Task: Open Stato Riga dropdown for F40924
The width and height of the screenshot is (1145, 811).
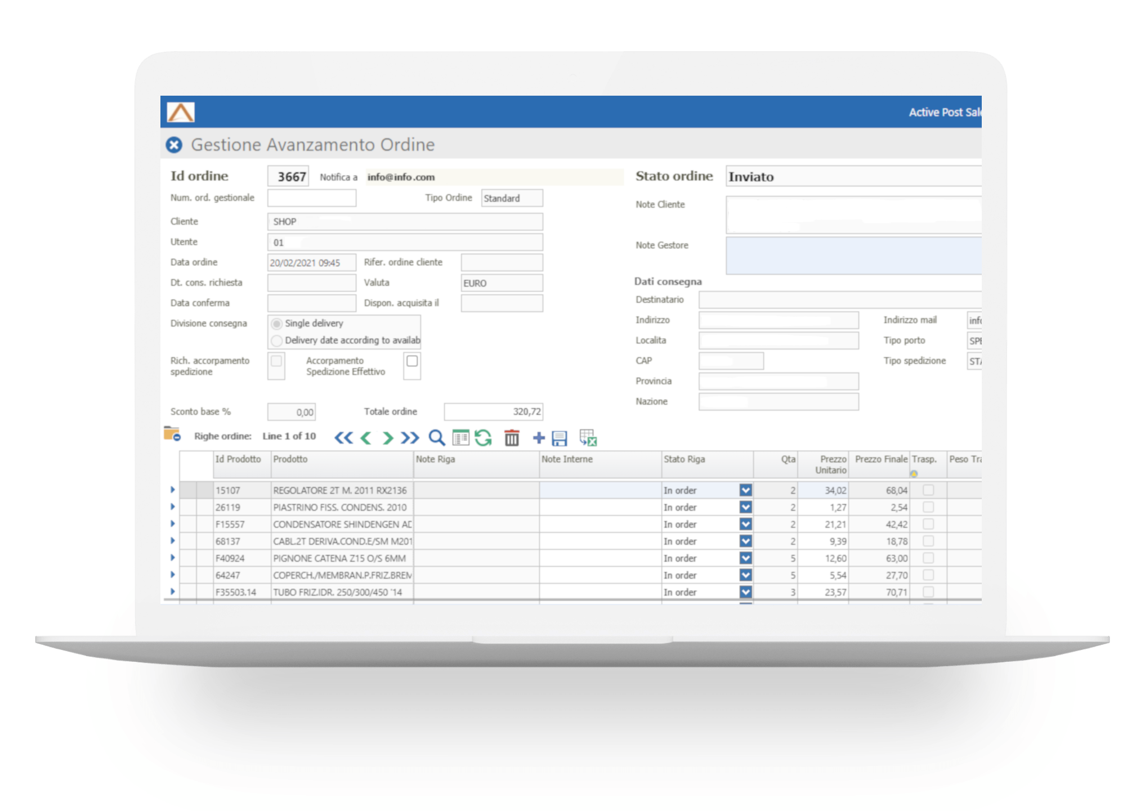Action: pos(746,558)
